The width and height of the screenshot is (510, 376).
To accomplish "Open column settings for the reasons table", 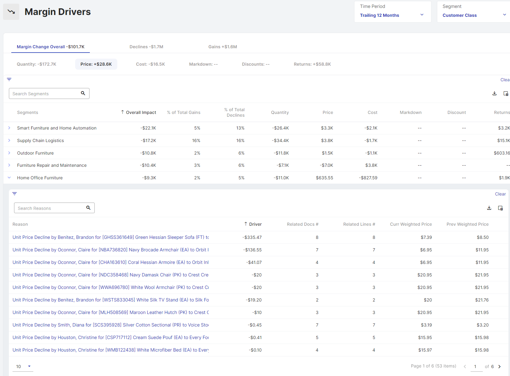I will coord(500,208).
